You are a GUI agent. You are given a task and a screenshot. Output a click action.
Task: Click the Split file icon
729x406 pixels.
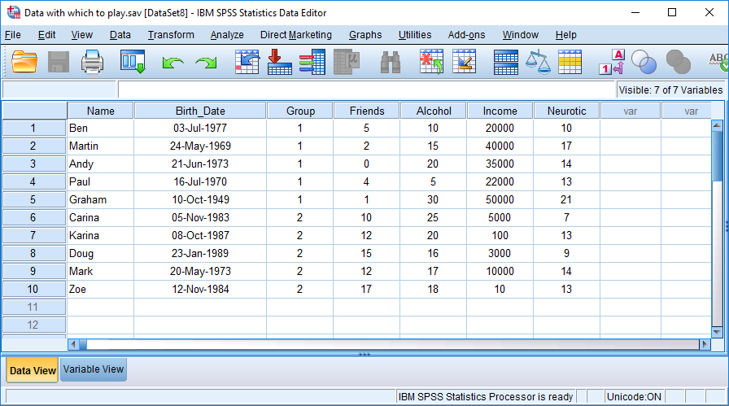coord(505,63)
